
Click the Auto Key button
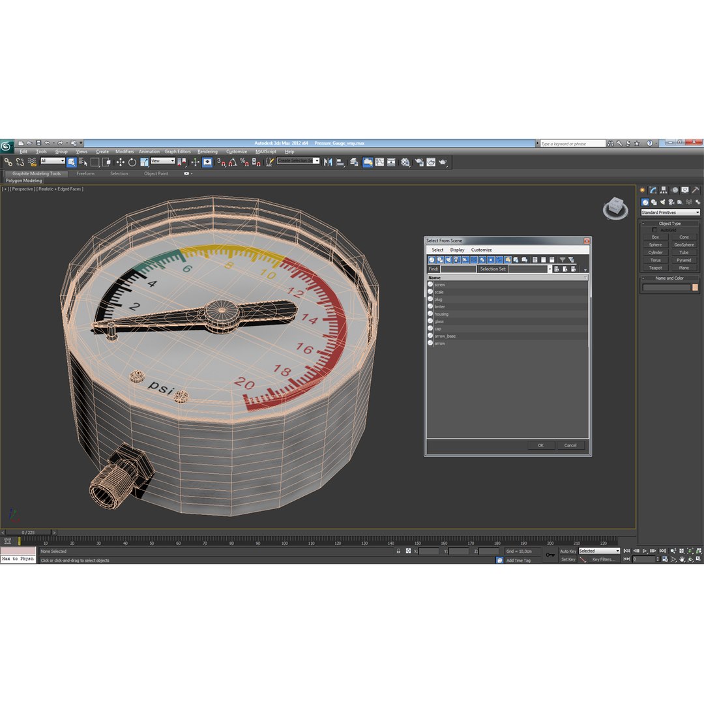[568, 551]
